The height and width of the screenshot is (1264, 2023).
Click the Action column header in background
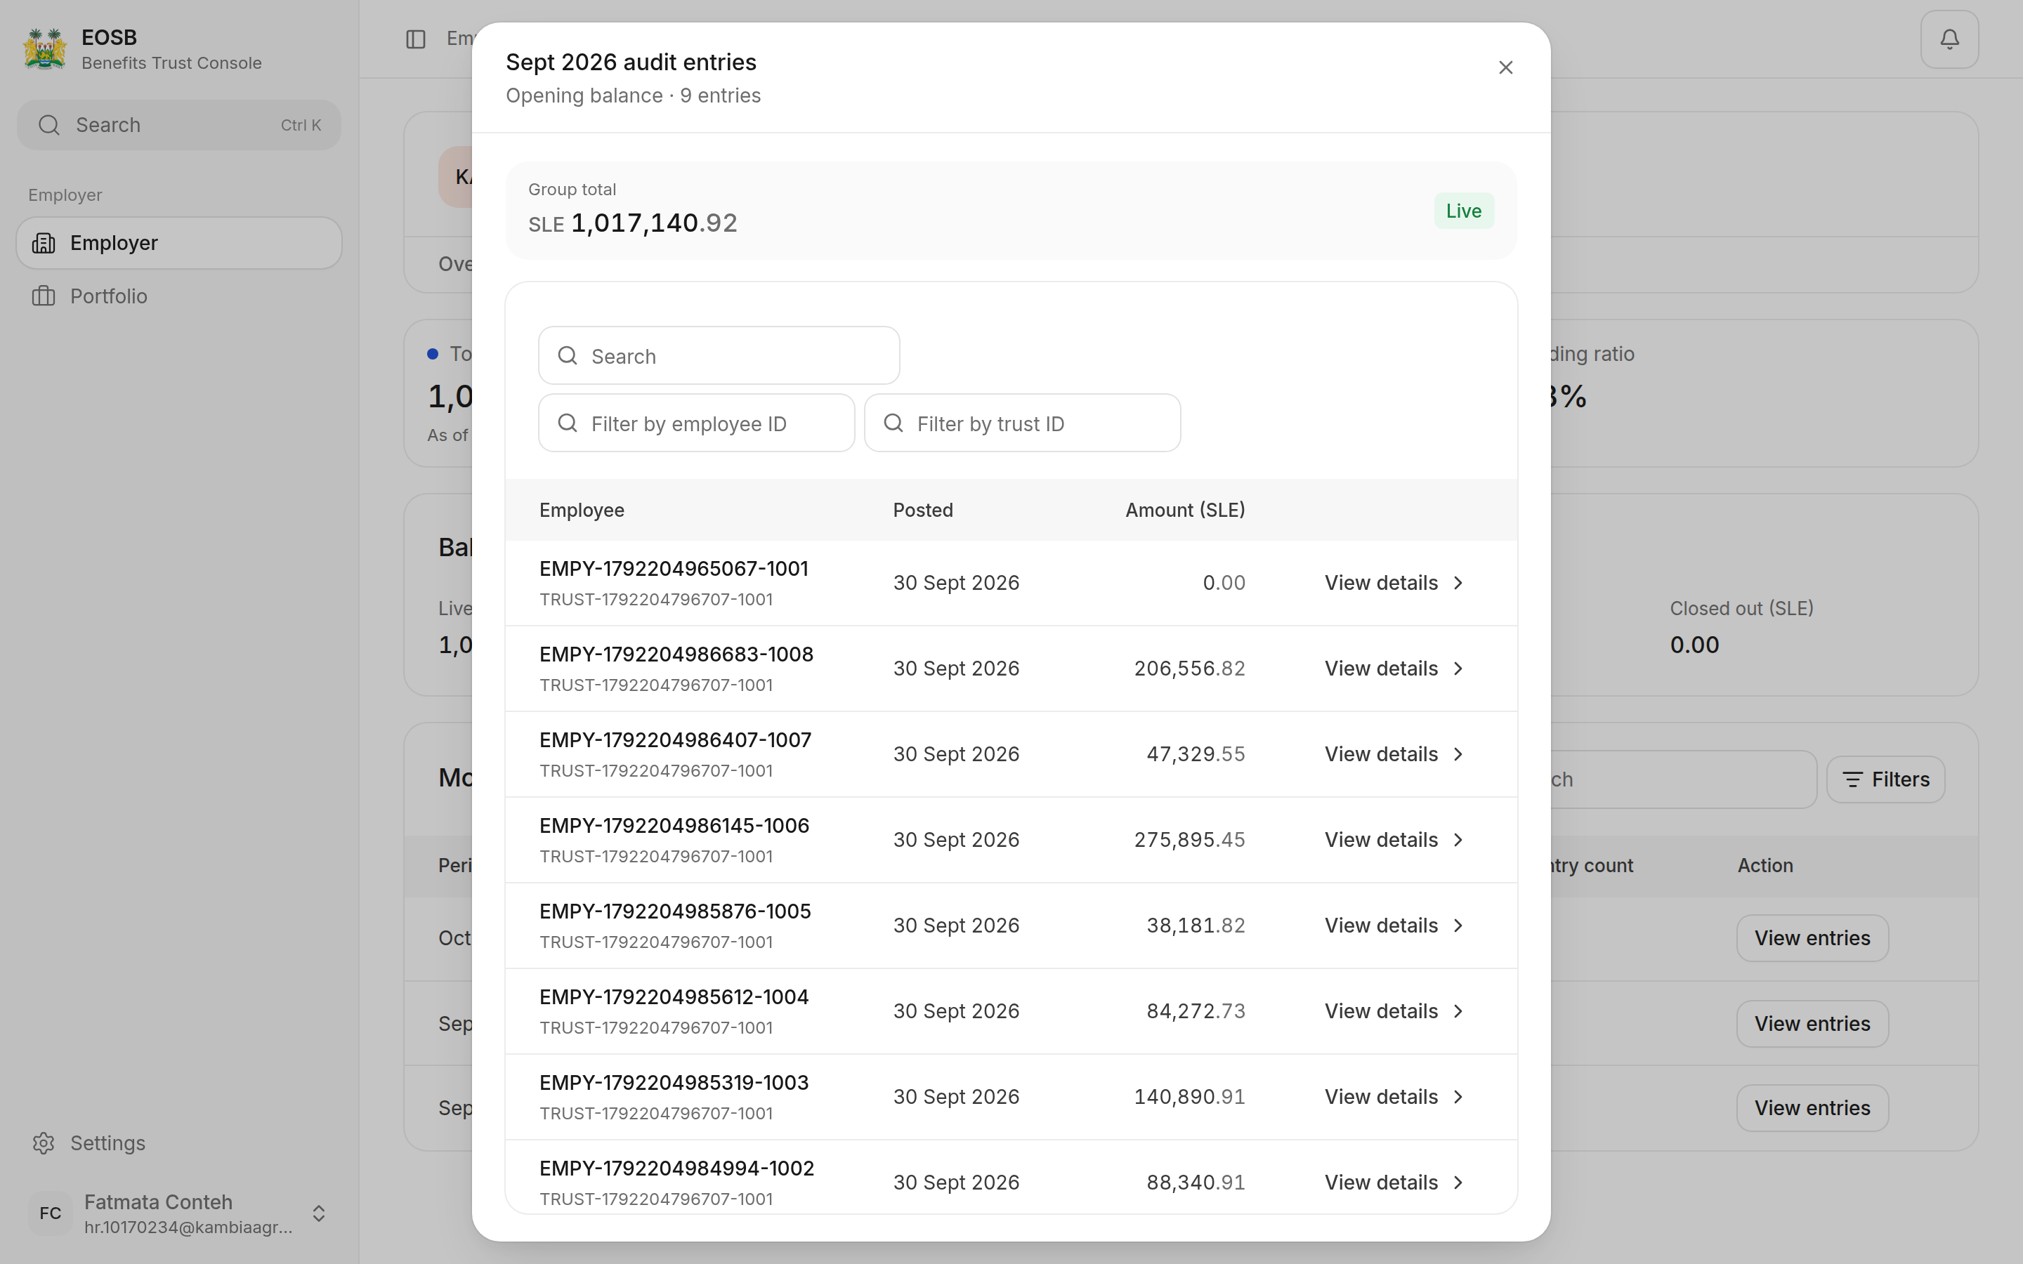point(1765,866)
